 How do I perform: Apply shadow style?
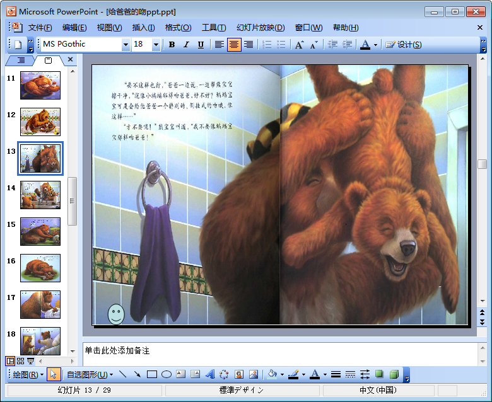(379, 374)
